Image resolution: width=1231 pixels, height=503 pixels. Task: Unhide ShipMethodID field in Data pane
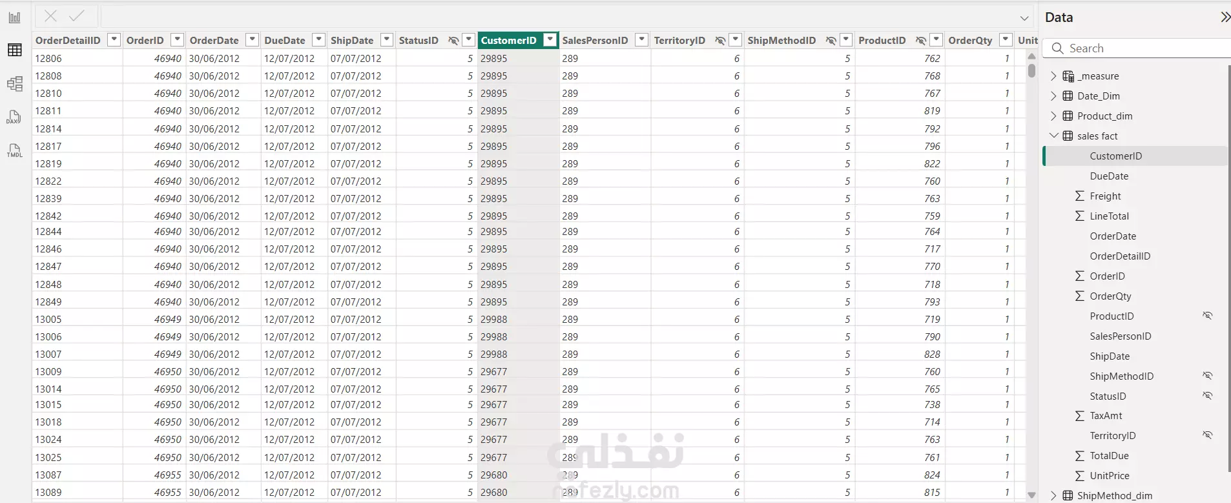click(1207, 376)
